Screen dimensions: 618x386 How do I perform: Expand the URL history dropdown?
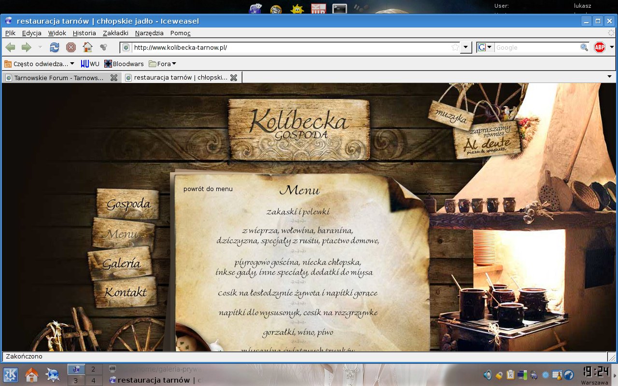[x=466, y=47]
